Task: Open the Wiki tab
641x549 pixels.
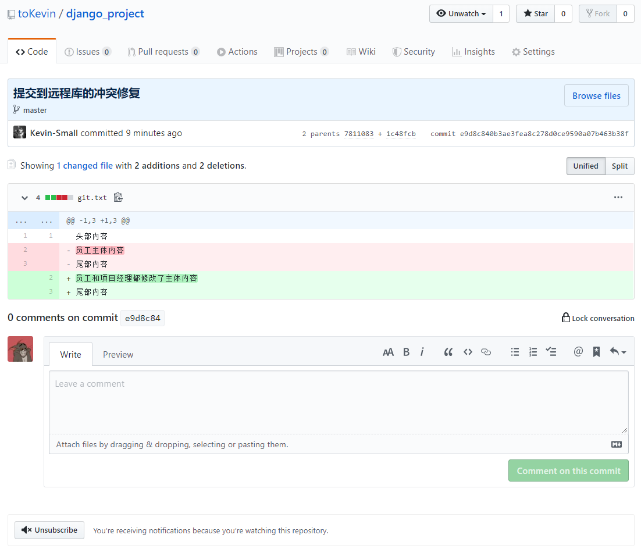Action: (361, 52)
